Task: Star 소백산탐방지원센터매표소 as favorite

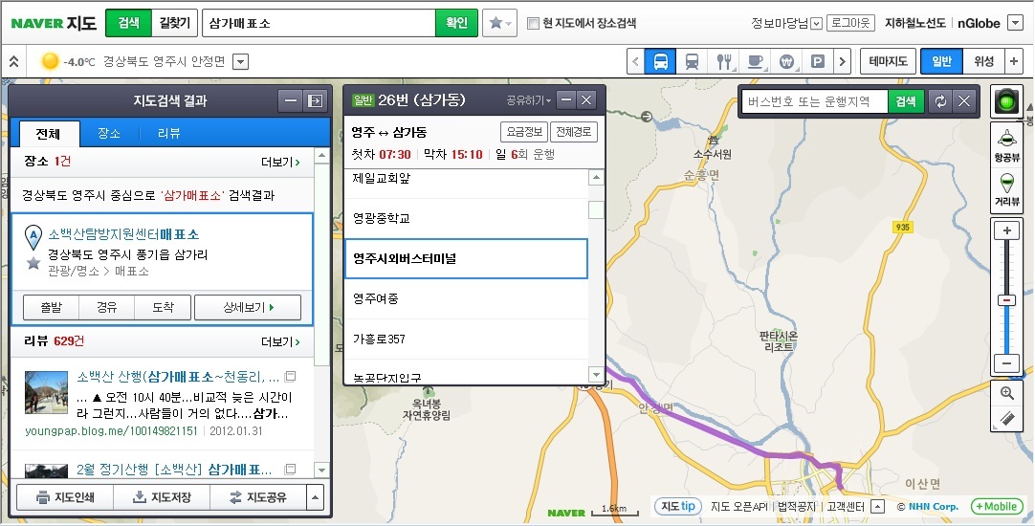Action: 33,263
